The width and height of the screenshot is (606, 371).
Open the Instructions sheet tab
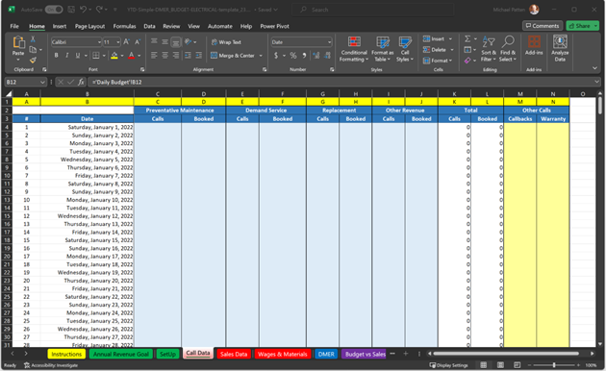click(66, 354)
